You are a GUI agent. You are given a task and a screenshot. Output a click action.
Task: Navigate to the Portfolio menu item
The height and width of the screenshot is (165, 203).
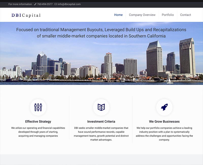pyautogui.click(x=168, y=15)
